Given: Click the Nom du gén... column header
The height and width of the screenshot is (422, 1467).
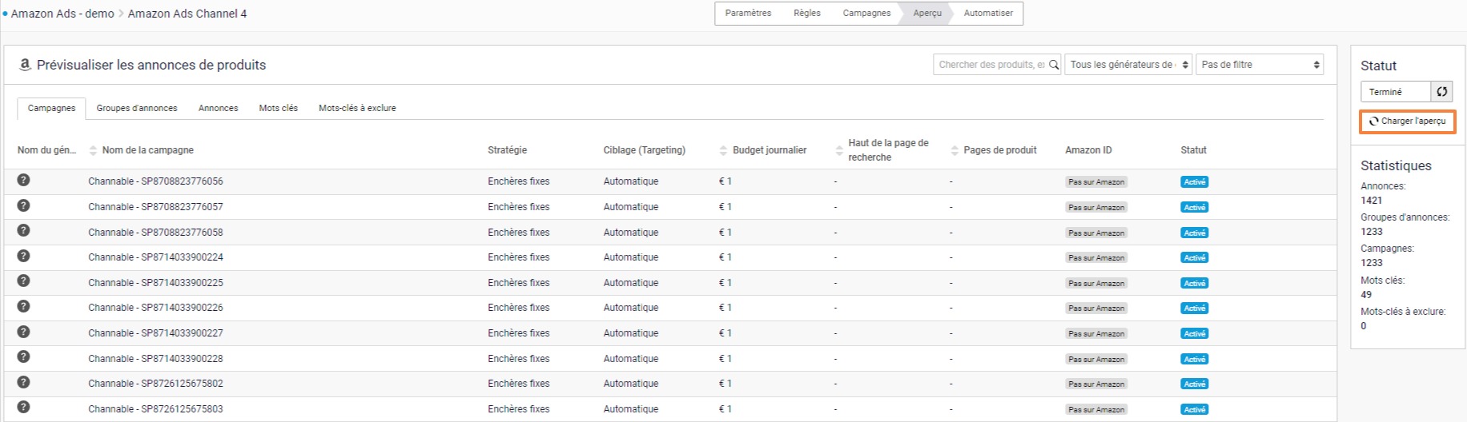Looking at the screenshot, I should 46,150.
